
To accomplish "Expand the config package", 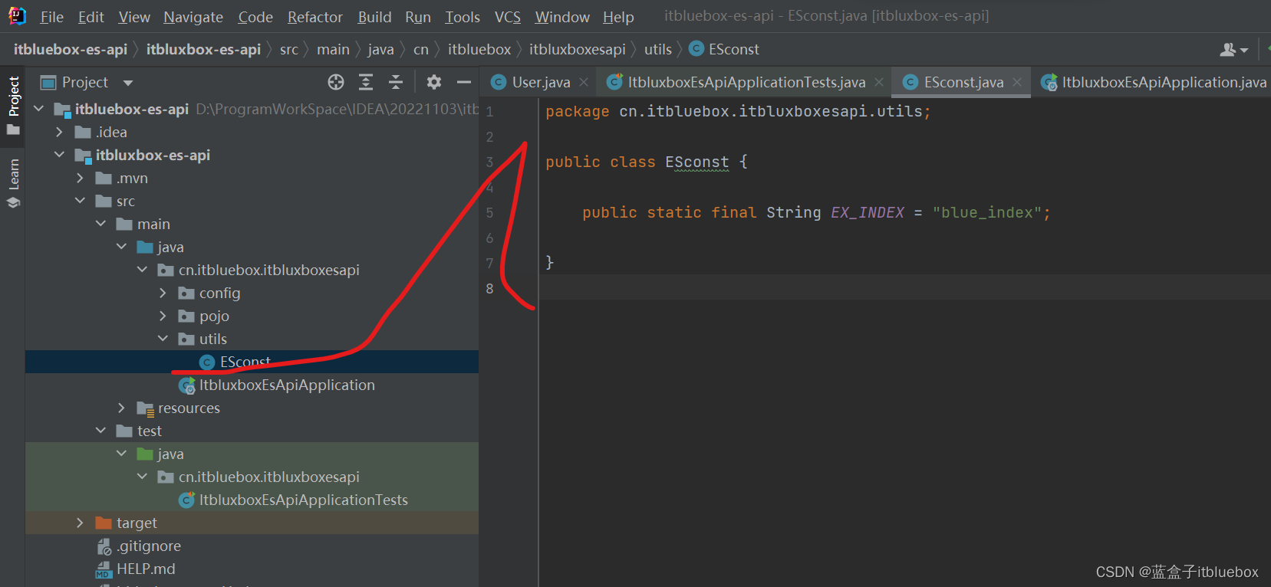I will tap(163, 293).
